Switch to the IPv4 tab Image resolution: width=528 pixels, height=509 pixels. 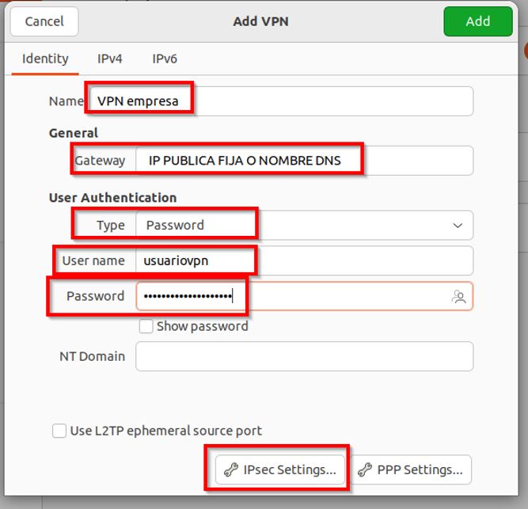110,59
